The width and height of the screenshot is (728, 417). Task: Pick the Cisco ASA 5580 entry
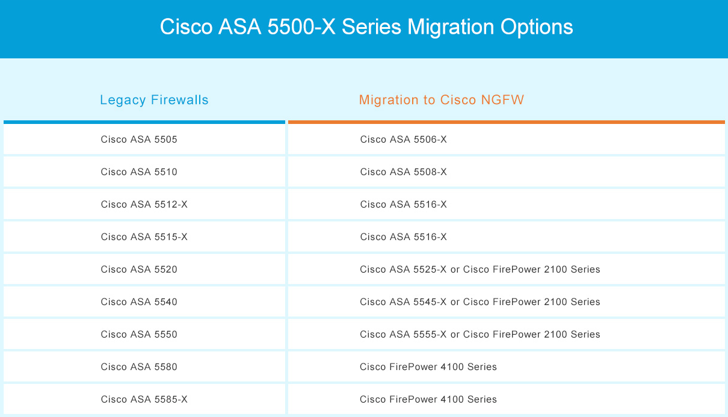coord(139,367)
